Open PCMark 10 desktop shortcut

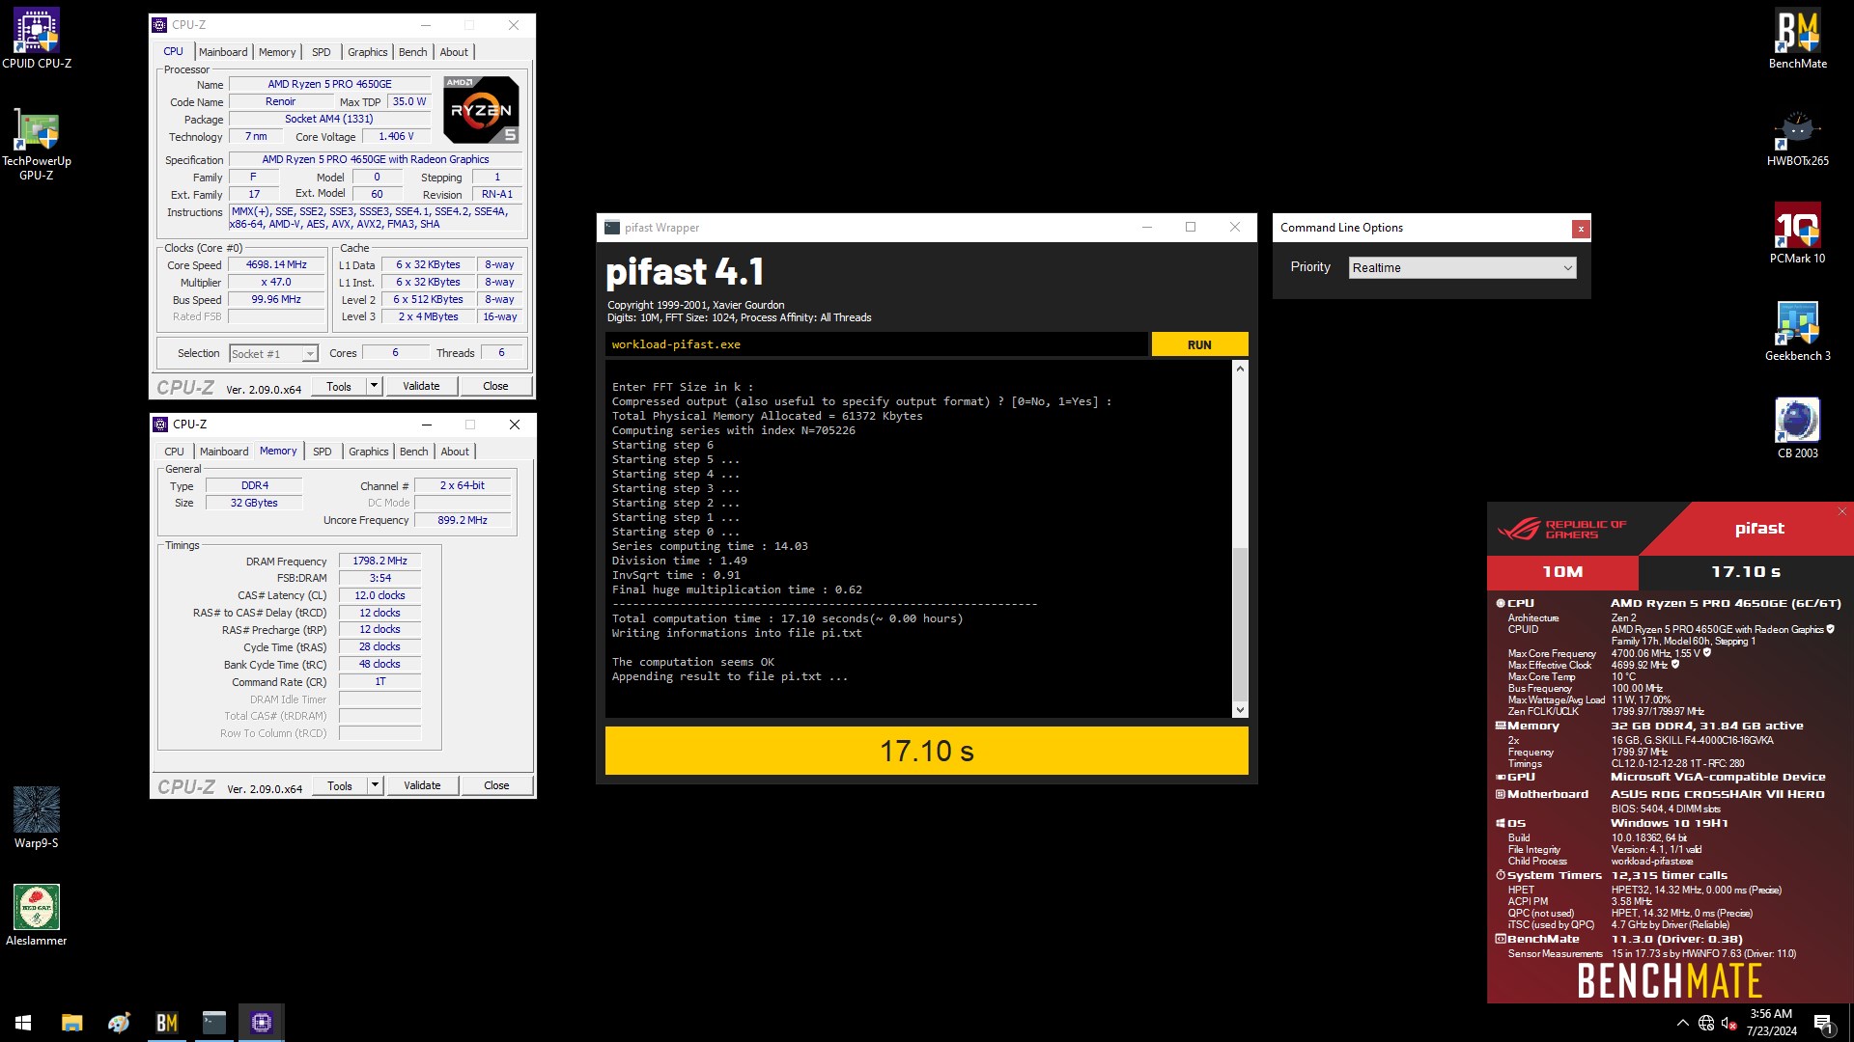coord(1797,233)
